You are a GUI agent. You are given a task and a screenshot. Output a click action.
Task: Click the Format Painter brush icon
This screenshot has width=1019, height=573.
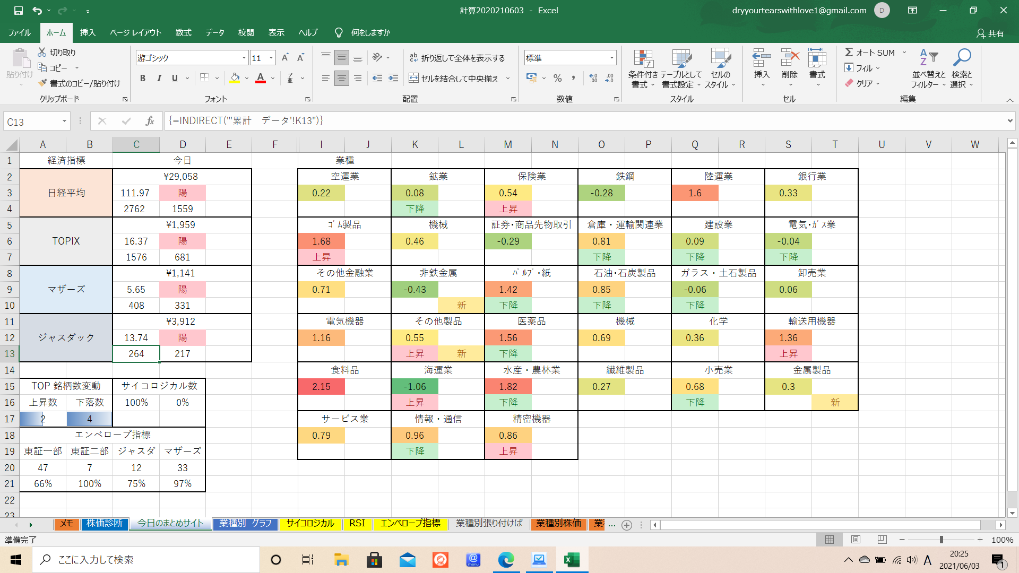(x=43, y=83)
